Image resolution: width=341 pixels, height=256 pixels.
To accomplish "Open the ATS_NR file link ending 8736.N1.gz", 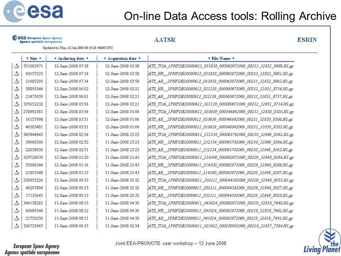I will pyautogui.click(x=221, y=89).
